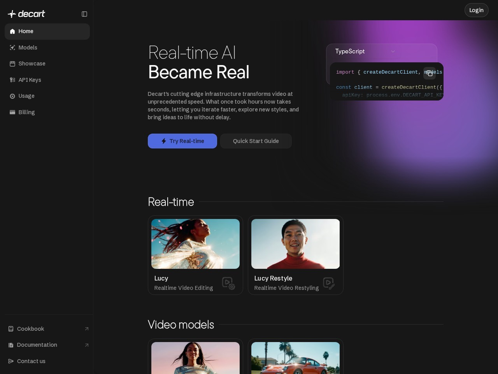Click the decart logo
Screen dimensions: 498x374
pyautogui.click(x=26, y=14)
